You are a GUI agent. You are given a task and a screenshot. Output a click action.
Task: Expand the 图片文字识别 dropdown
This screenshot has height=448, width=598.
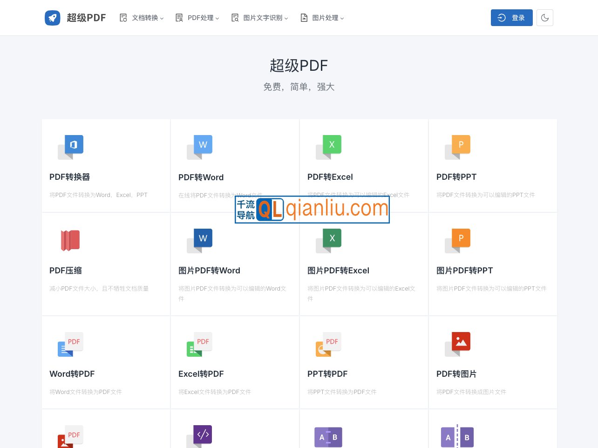(x=259, y=18)
